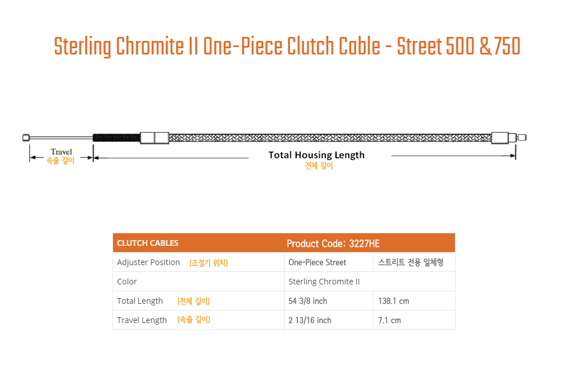Viewport: 568px width, 369px height.
Task: Click the Color row label
Action: coord(127,282)
